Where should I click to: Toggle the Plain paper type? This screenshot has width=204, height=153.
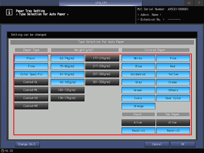(x=31, y=58)
